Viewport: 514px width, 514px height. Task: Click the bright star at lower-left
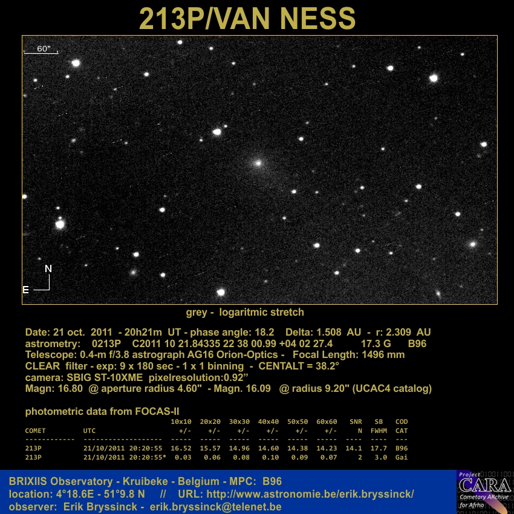(x=60, y=224)
